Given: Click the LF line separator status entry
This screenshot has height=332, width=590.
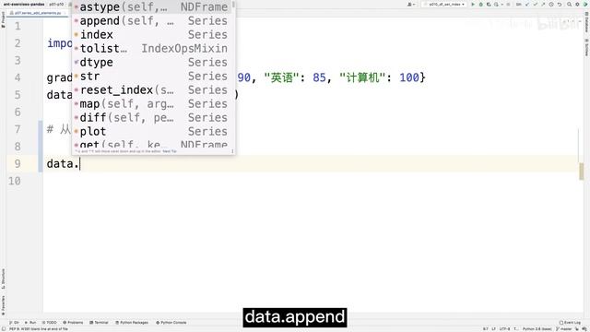Looking at the screenshot, I should coord(493,329).
